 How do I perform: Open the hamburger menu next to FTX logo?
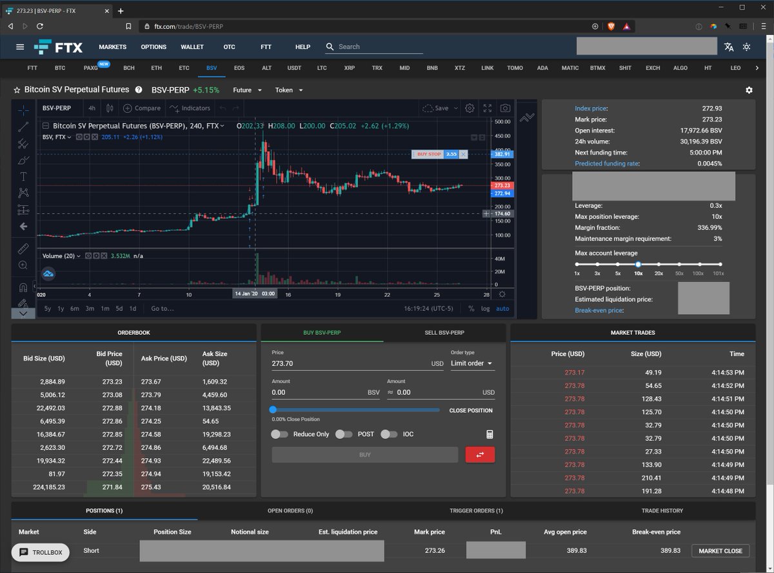20,46
